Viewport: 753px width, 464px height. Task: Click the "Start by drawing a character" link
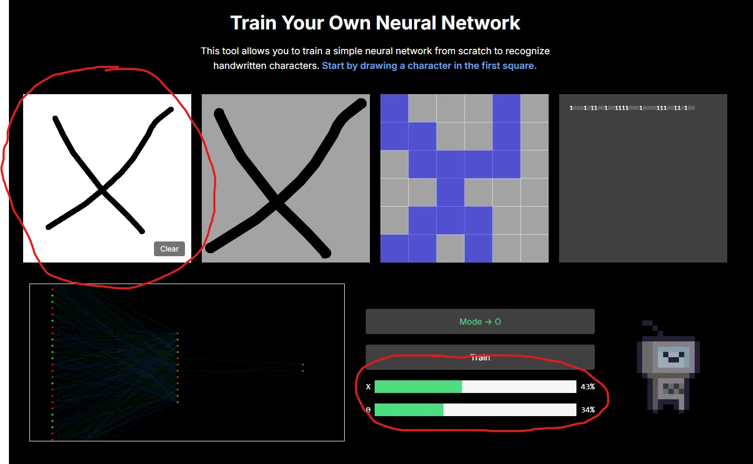coord(429,66)
